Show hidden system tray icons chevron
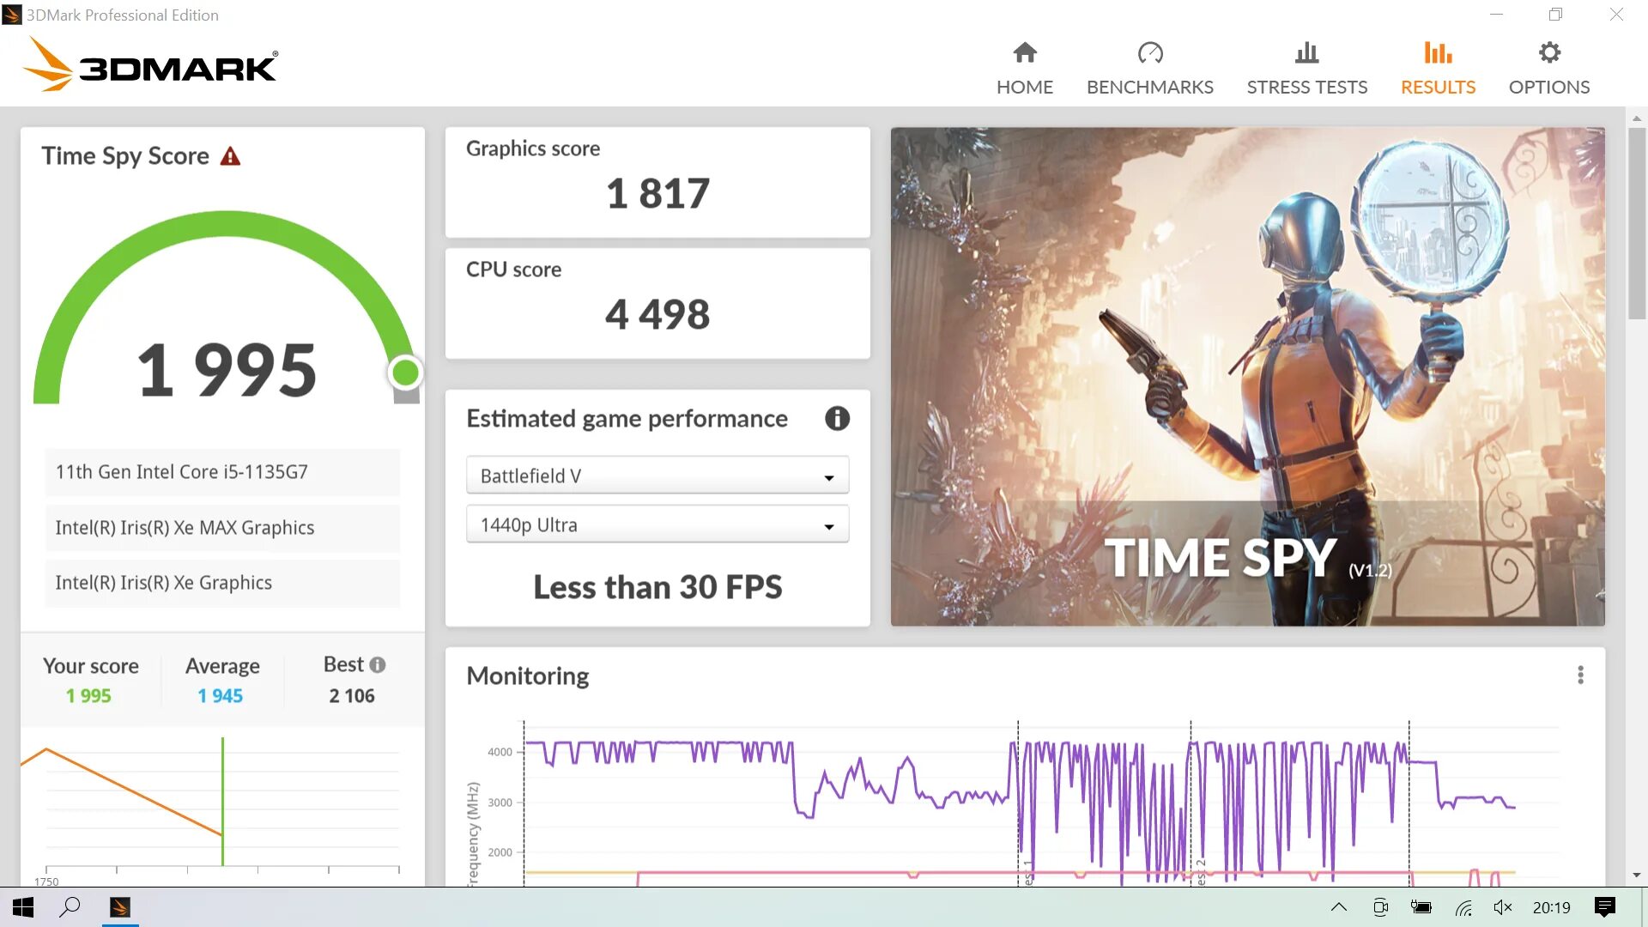Viewport: 1648px width, 927px height. pos(1338,907)
